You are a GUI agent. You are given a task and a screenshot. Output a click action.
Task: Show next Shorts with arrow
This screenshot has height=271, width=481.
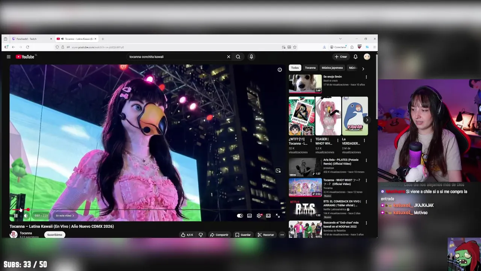pos(367,120)
